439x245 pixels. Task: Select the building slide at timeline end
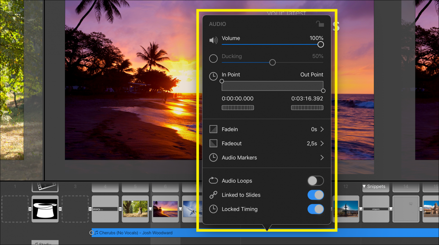[431, 209]
